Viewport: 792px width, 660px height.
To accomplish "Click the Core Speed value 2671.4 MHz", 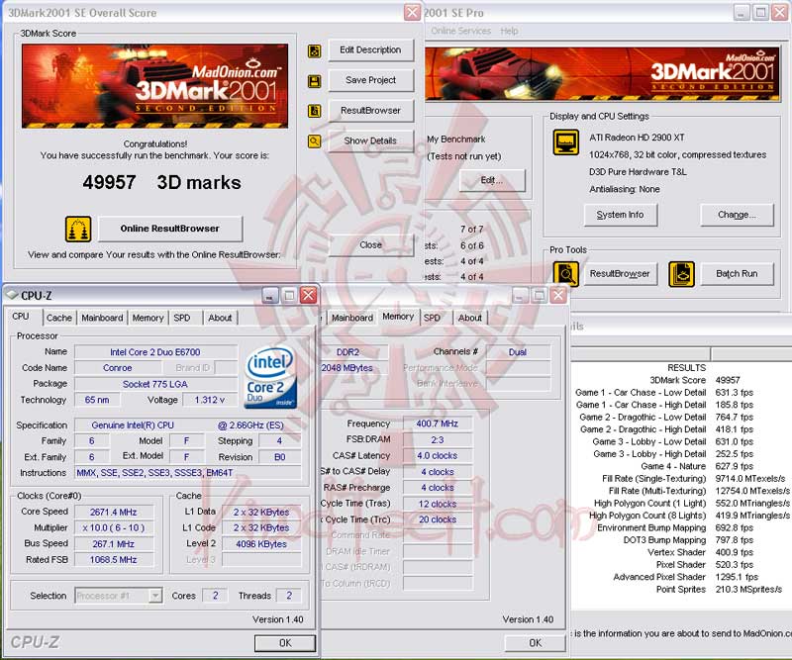I will (x=114, y=512).
